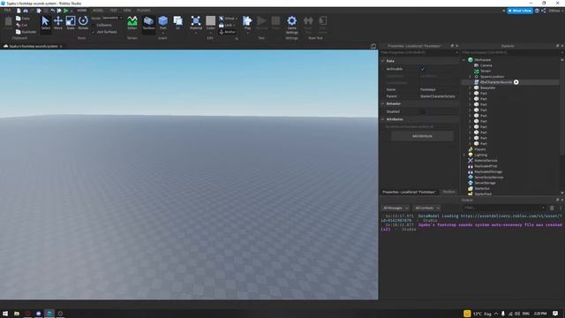Image resolution: width=565 pixels, height=318 pixels.
Task: Select ReplicatedStorage in Explorer
Action: 488,171
